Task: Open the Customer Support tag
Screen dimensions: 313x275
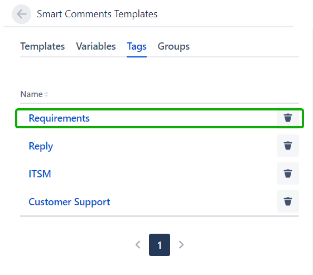Action: [69, 202]
